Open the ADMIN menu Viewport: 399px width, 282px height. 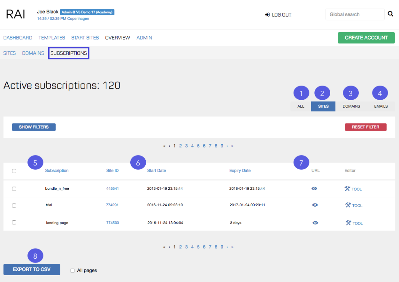pyautogui.click(x=144, y=38)
